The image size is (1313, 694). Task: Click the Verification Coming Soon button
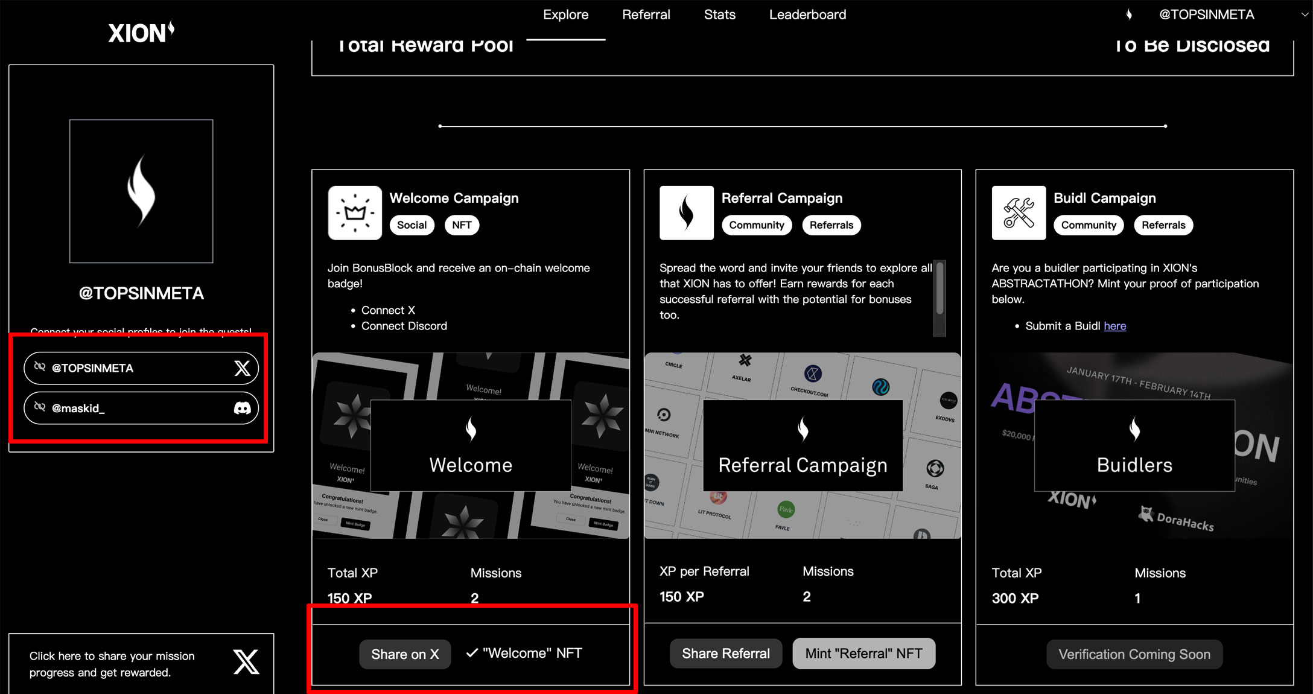click(1134, 654)
